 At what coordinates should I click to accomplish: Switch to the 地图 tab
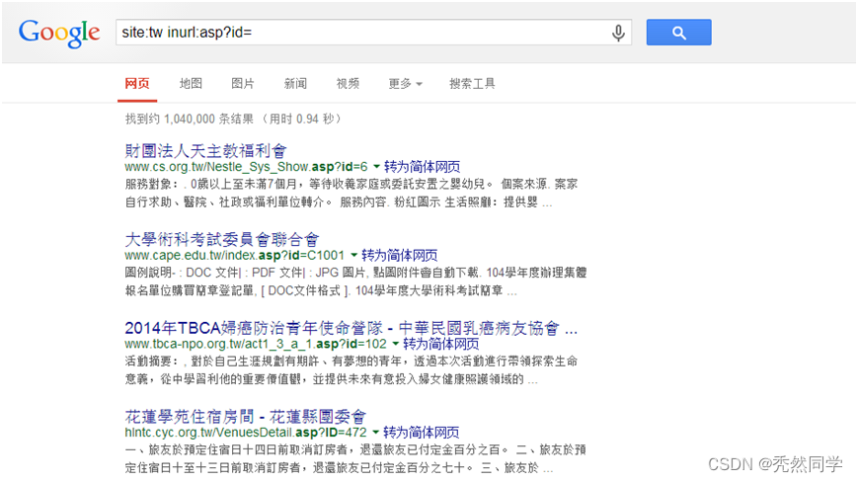(191, 84)
